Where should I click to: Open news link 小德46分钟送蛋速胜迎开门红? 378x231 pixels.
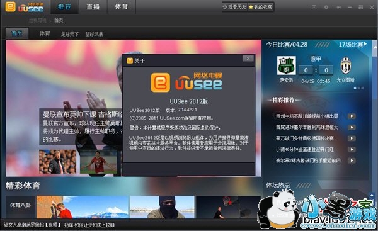click(x=305, y=149)
